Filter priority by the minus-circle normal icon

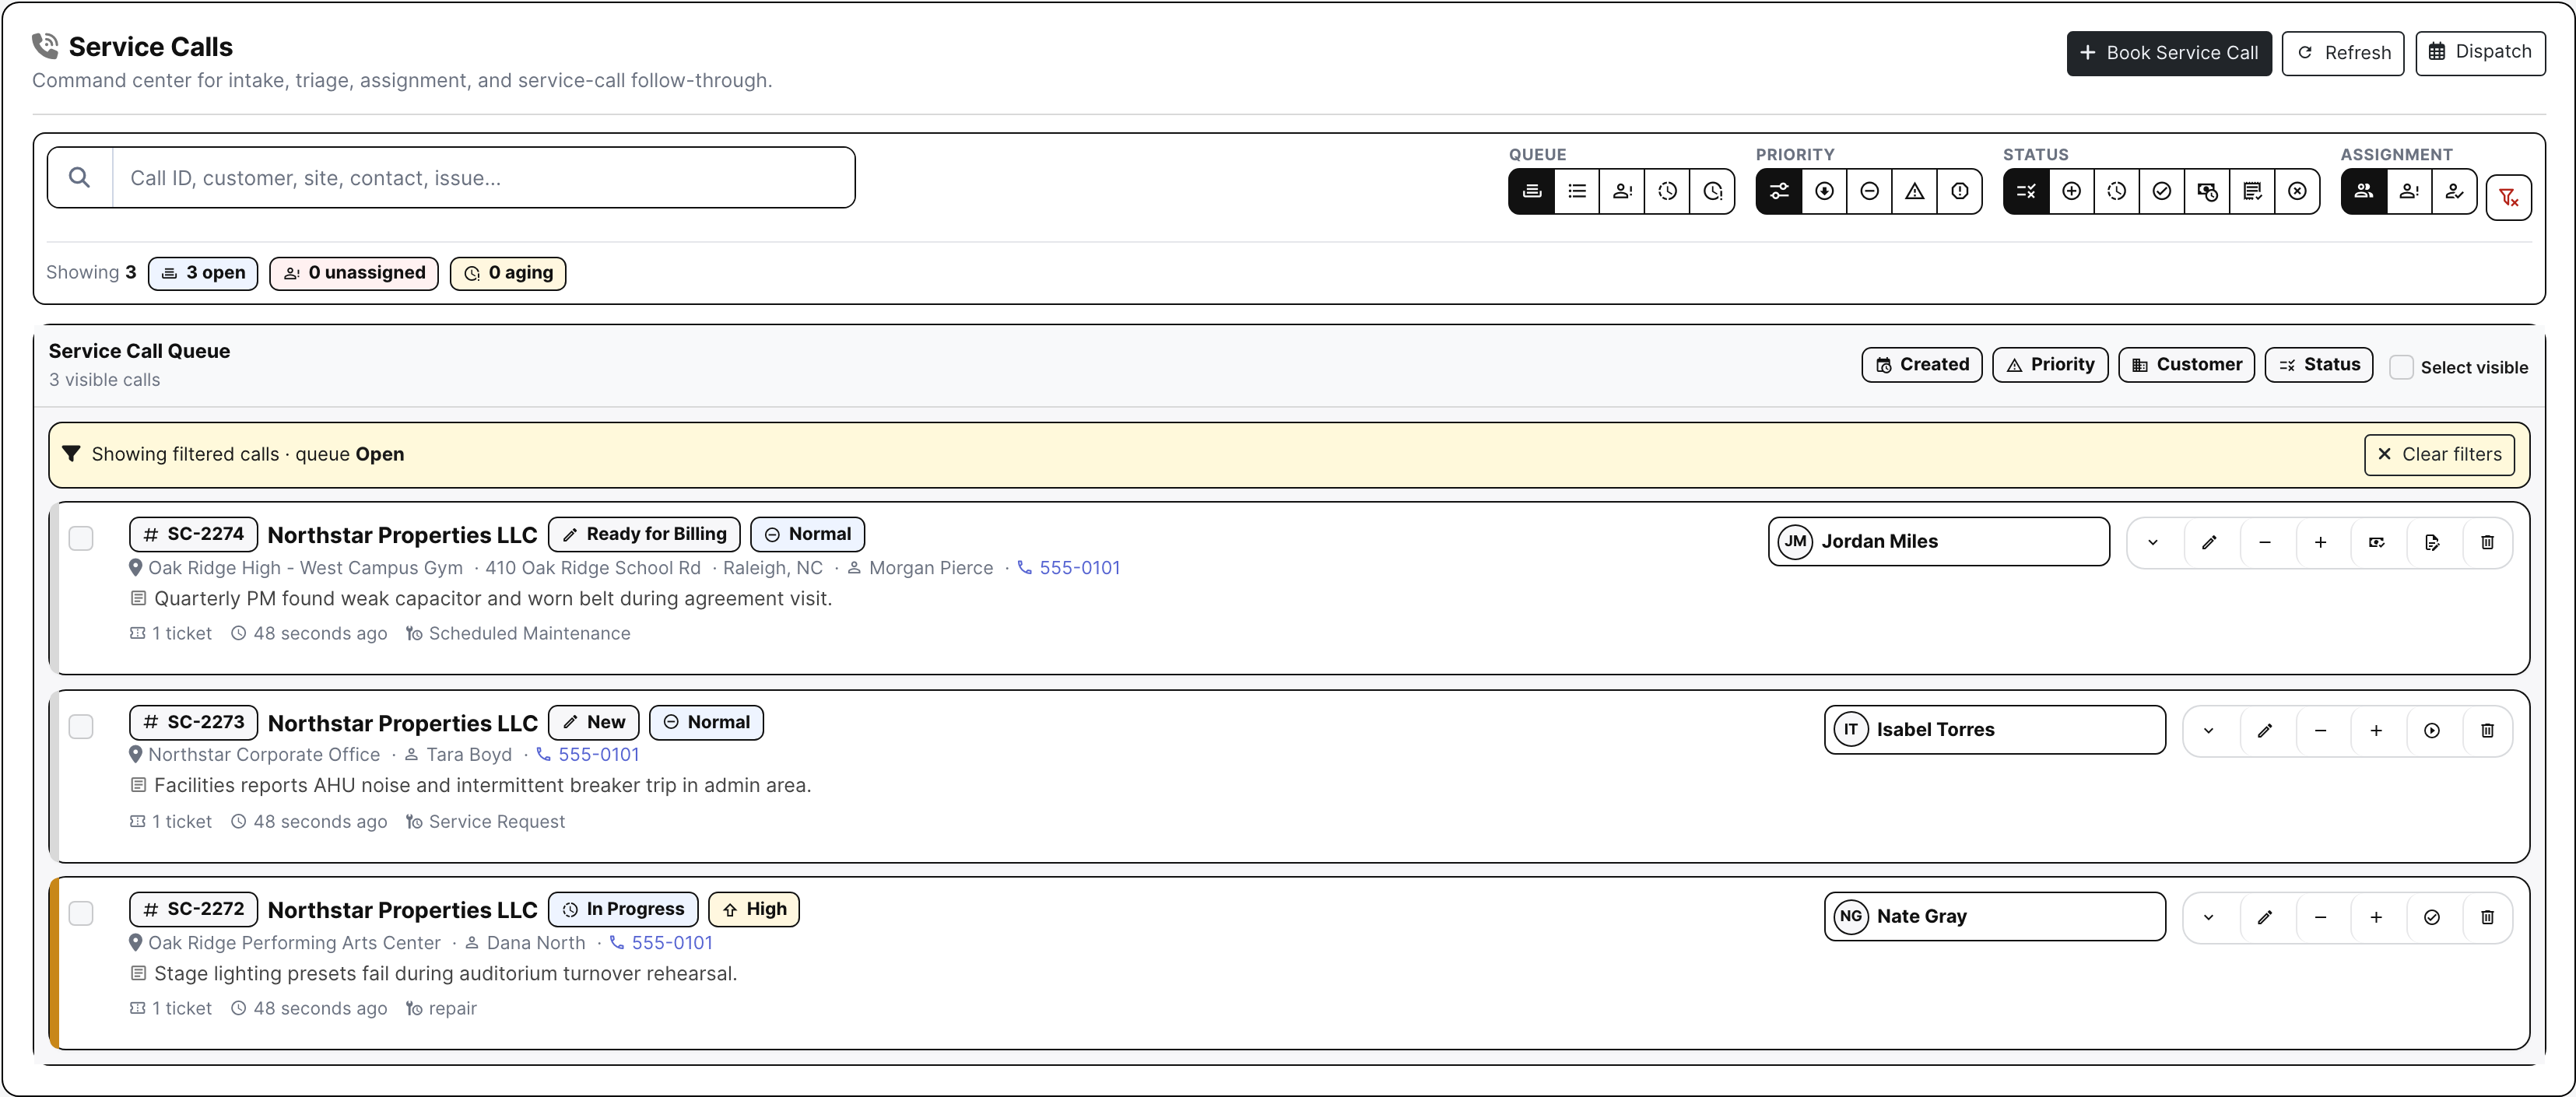[1869, 191]
